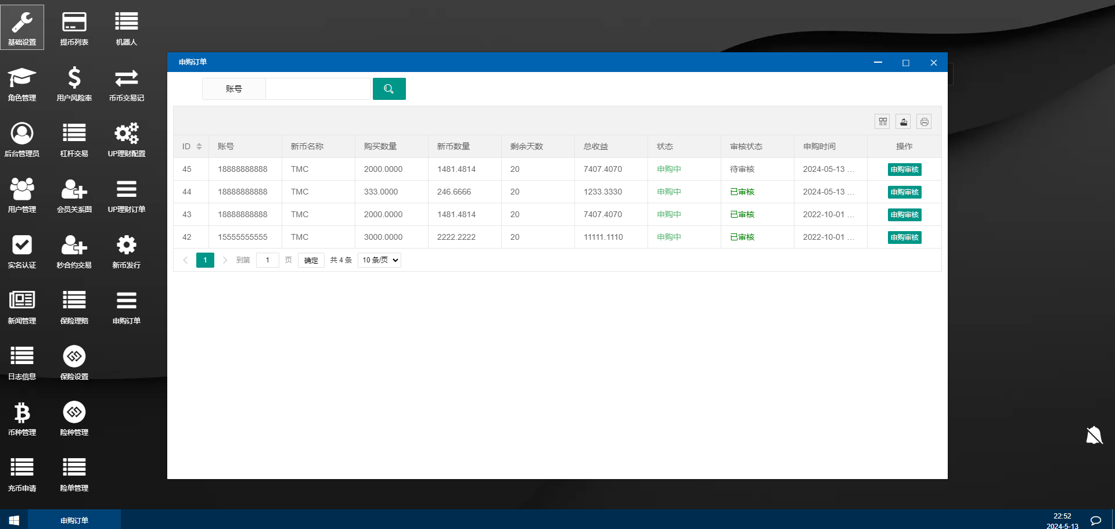1115x529 pixels.
Task: Open the 险种管理 icon
Action: (74, 418)
